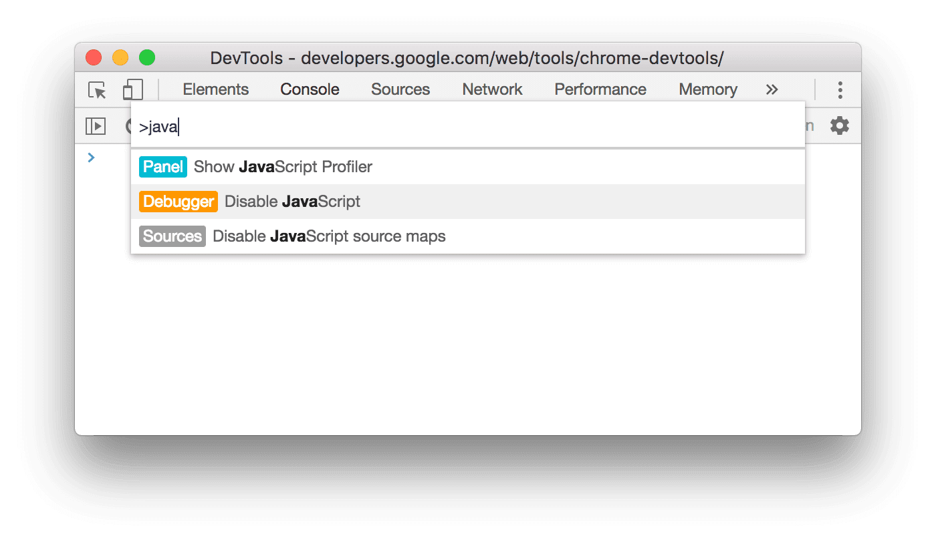
Task: Switch to the Elements panel
Action: click(x=215, y=89)
